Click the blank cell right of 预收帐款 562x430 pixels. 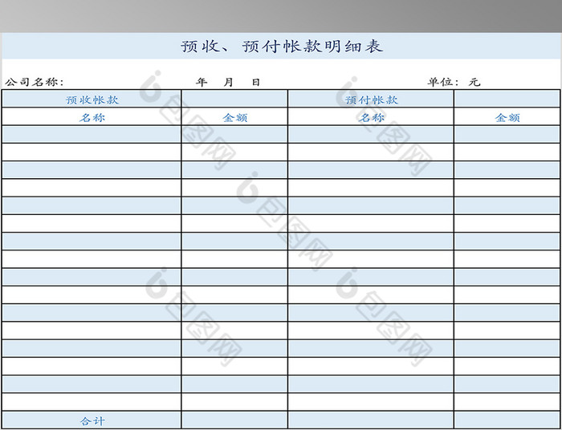click(234, 99)
